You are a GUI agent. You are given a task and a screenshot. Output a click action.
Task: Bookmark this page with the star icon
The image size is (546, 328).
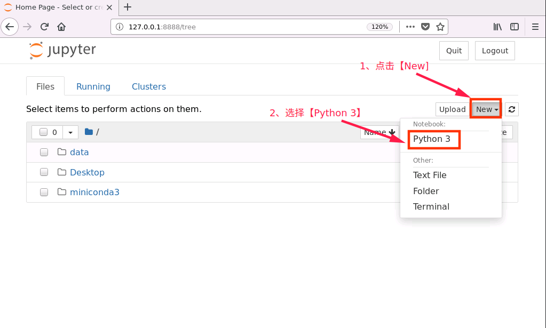click(x=440, y=27)
